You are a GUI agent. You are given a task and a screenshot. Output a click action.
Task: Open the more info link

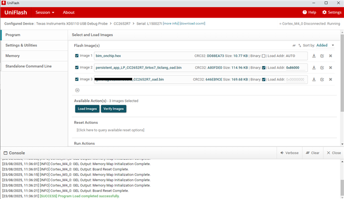[x=171, y=24]
